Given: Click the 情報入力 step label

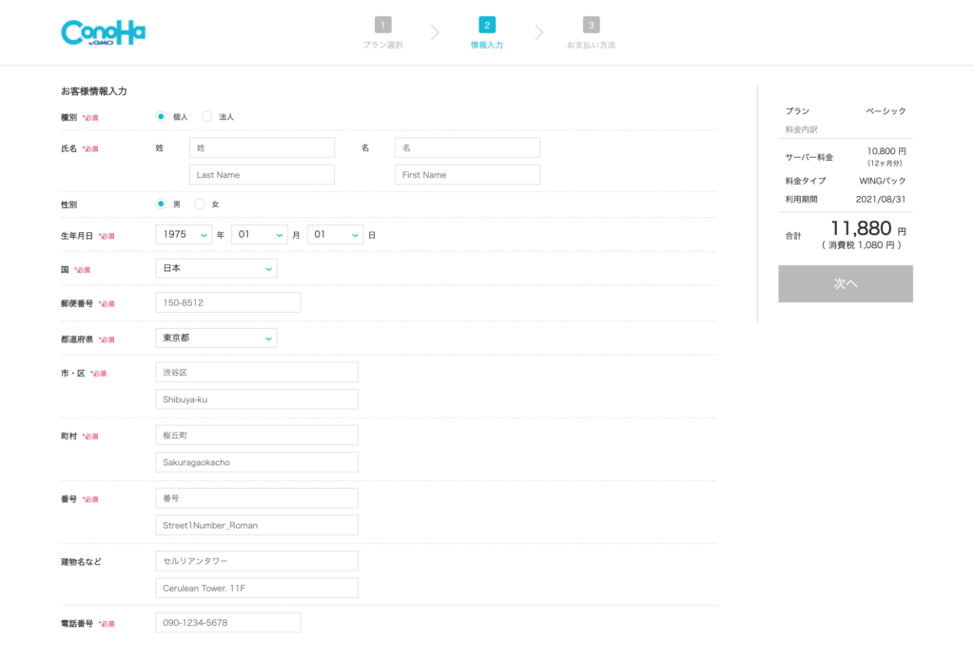Looking at the screenshot, I should 487,45.
